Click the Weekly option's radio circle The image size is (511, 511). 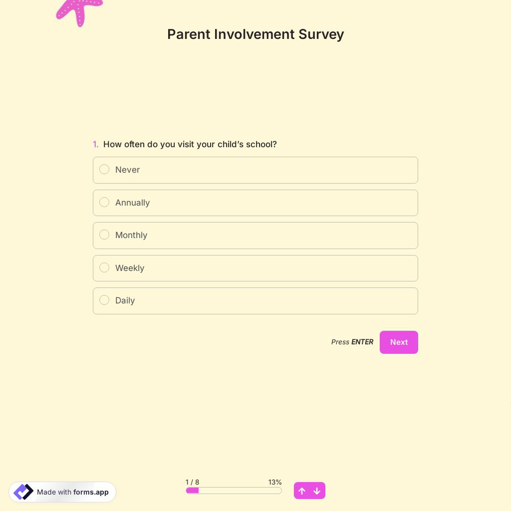pos(104,267)
